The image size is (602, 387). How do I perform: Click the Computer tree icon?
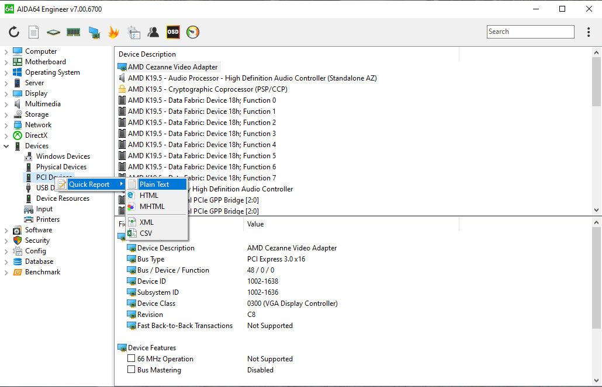click(18, 51)
